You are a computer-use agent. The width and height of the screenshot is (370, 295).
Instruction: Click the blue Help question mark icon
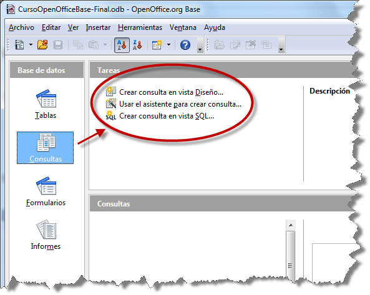coord(185,45)
